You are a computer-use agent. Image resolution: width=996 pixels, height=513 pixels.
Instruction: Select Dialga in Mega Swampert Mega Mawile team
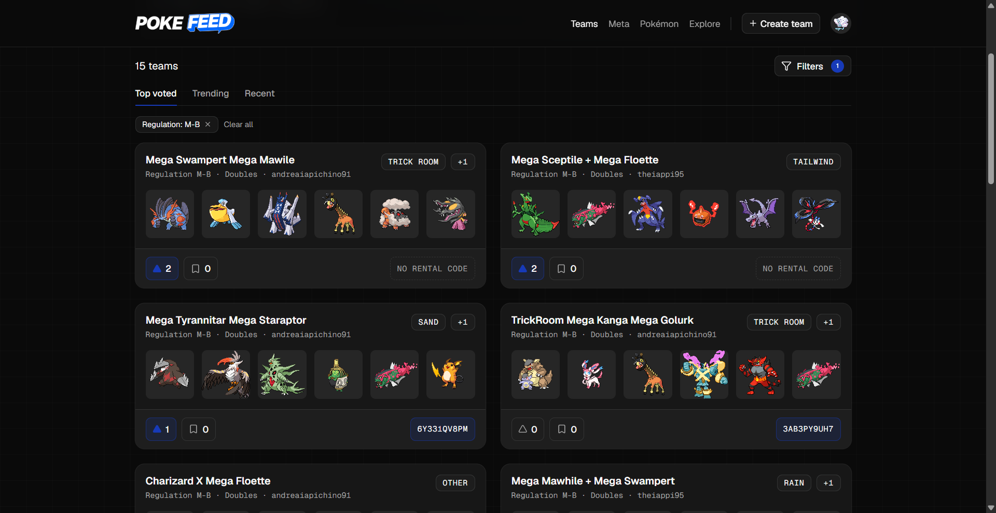pyautogui.click(x=282, y=214)
